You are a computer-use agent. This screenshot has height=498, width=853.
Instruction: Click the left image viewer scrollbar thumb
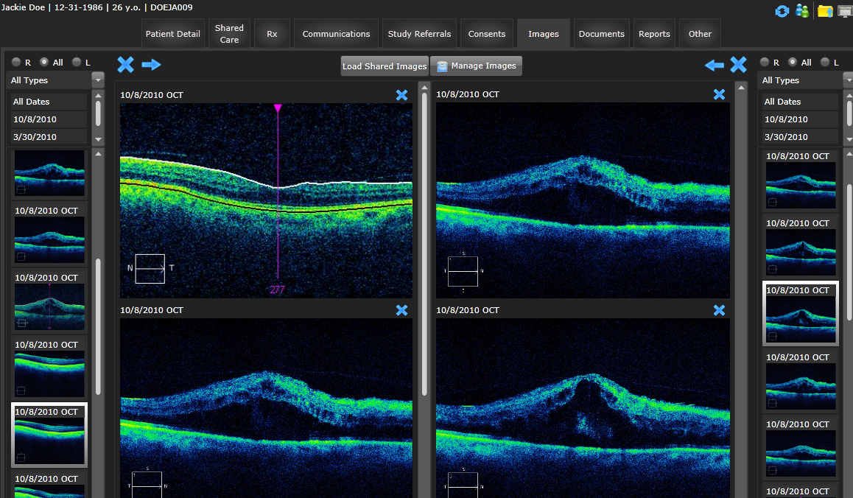coord(424,244)
